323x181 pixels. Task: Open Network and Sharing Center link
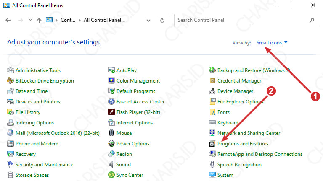[249, 133]
